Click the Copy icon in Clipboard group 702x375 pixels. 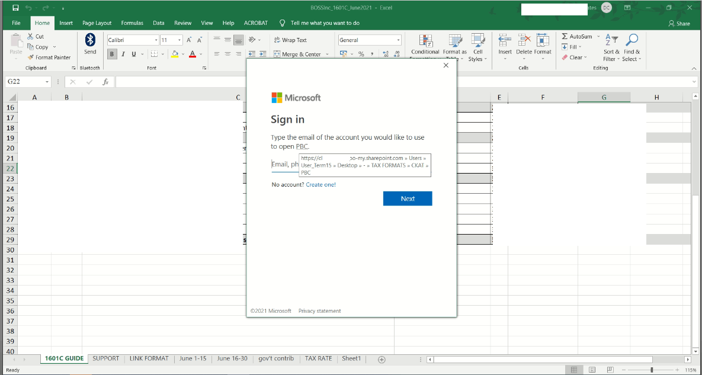pyautogui.click(x=30, y=47)
